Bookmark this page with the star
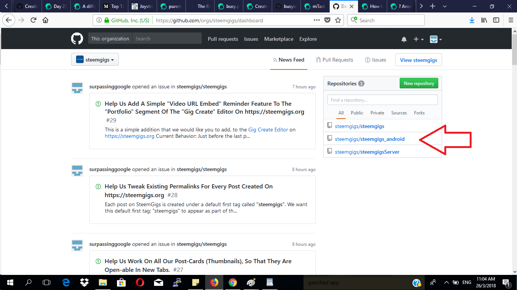The image size is (517, 290). click(x=338, y=20)
